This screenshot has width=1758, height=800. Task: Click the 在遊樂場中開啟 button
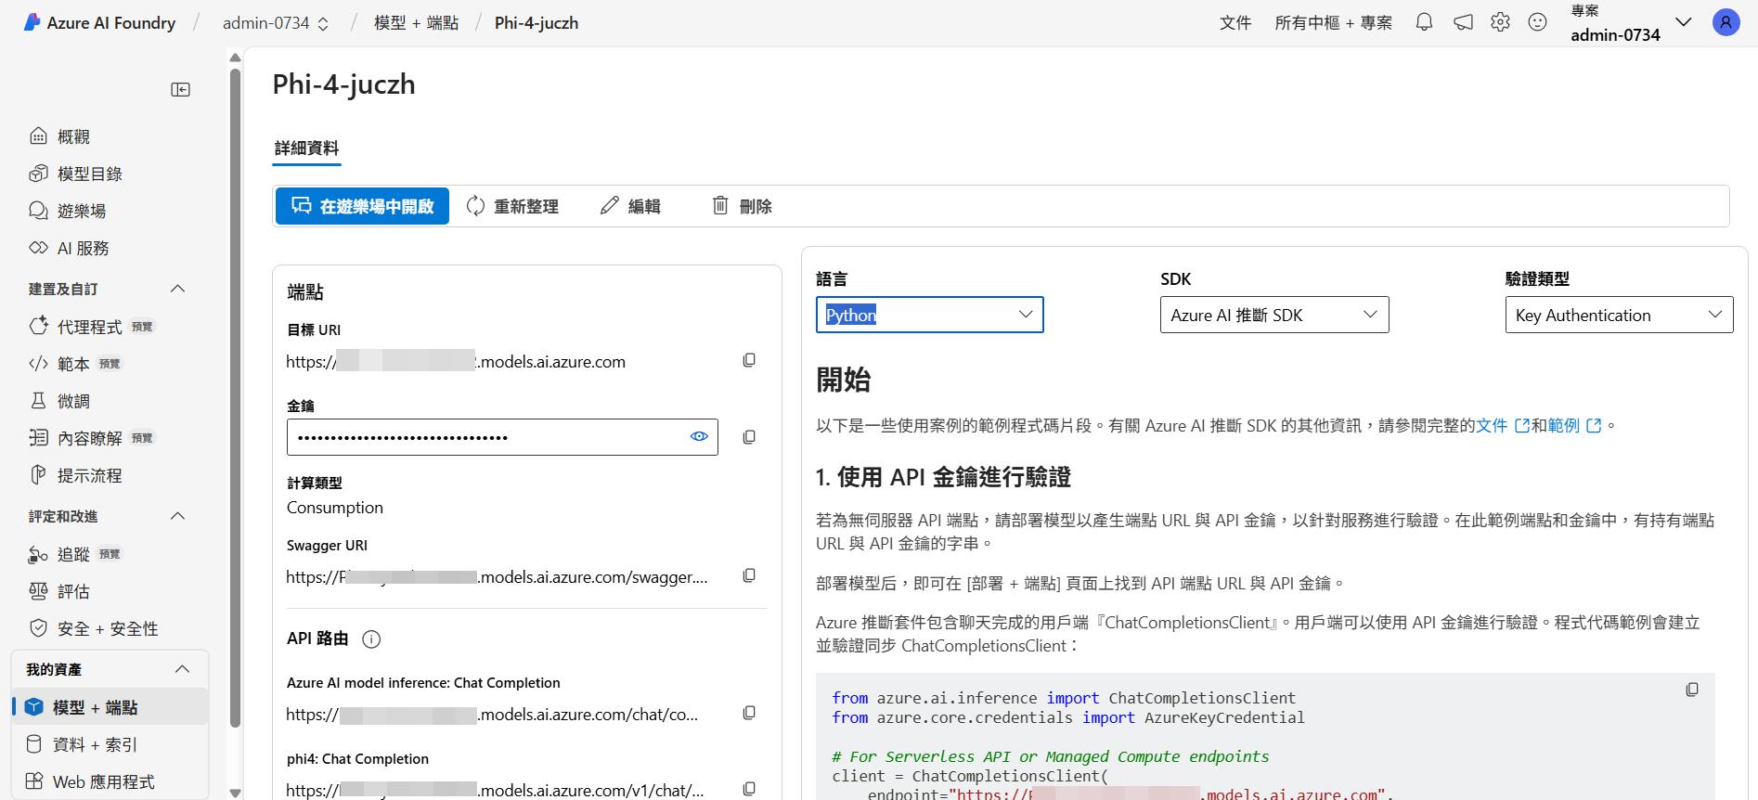(x=362, y=206)
